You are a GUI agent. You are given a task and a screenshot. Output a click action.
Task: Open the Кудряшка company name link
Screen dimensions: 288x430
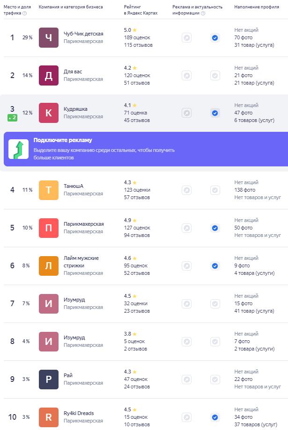(x=75, y=109)
